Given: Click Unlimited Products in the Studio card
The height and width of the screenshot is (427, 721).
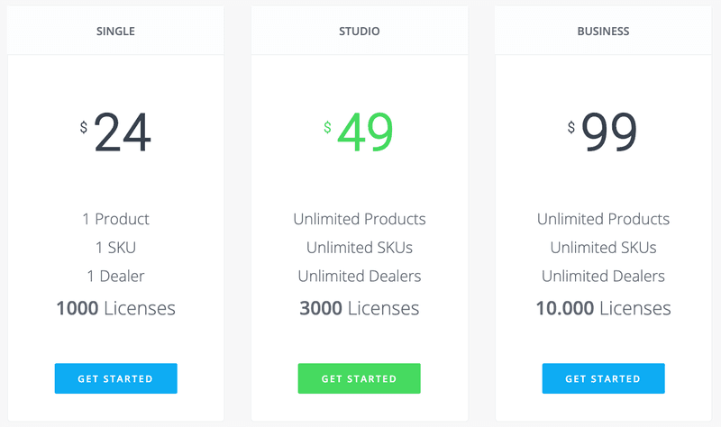Looking at the screenshot, I should (x=359, y=219).
